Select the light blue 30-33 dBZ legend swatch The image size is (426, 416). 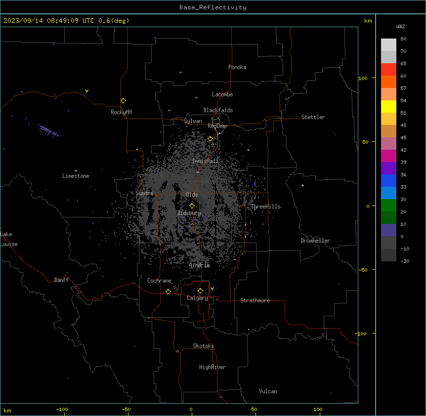[x=388, y=193]
